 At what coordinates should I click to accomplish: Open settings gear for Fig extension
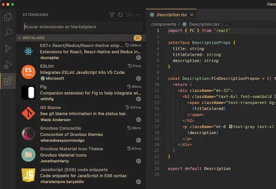139,99
